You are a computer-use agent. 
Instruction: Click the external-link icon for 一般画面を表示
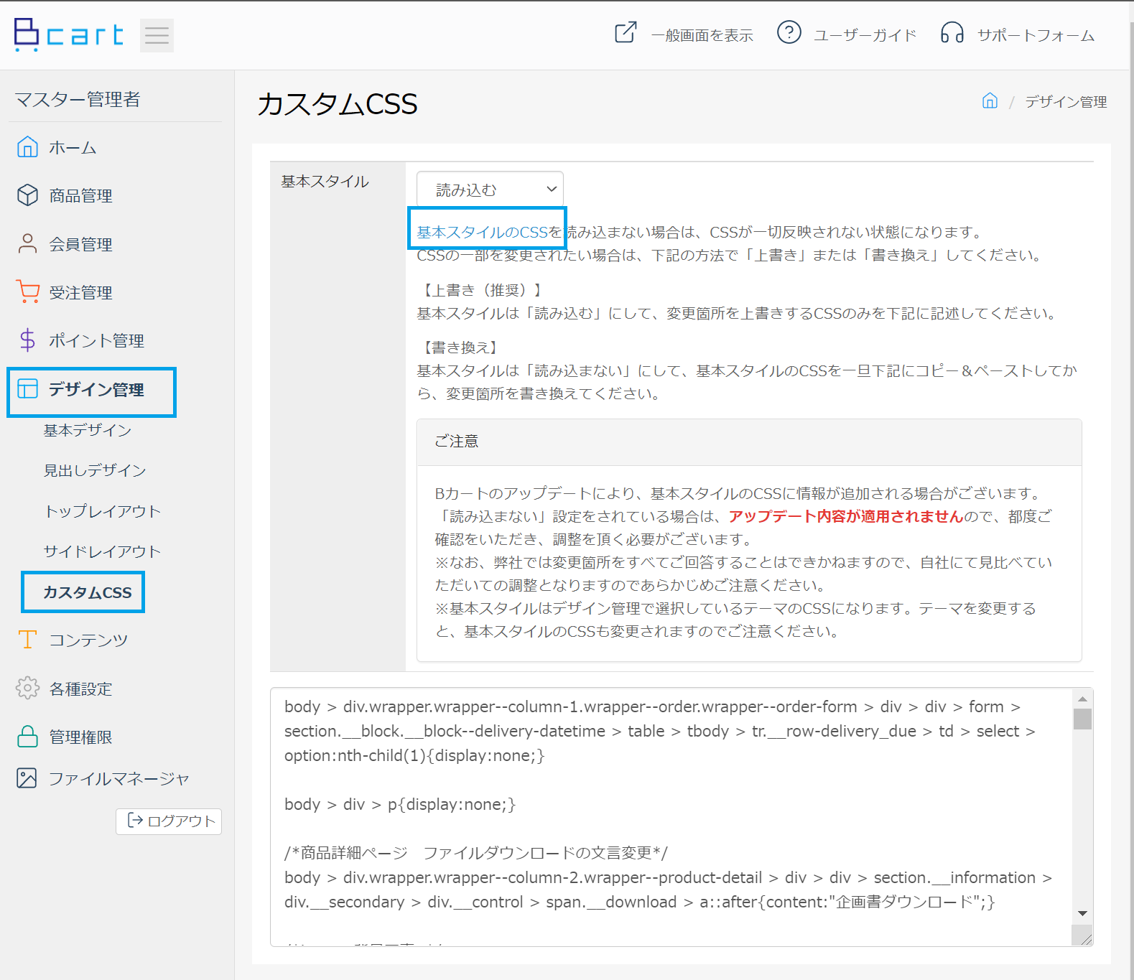click(x=626, y=32)
